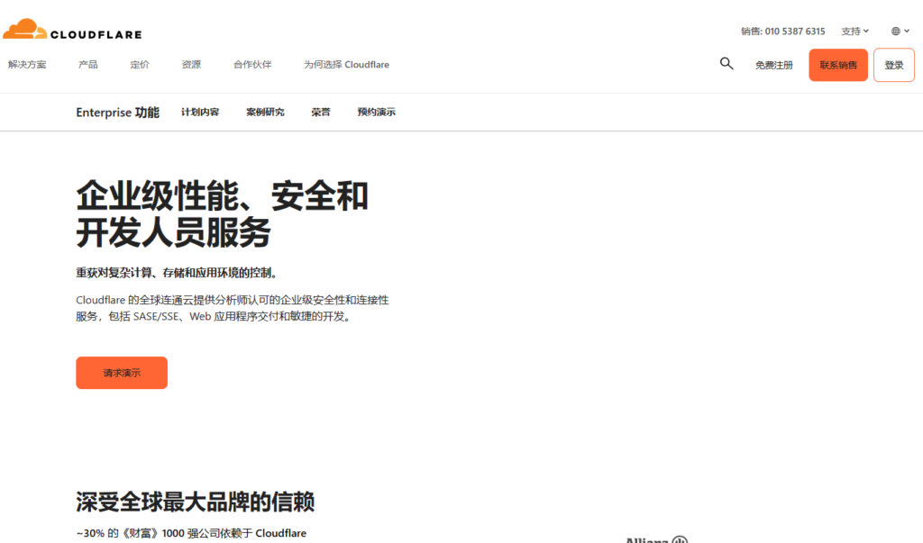Click the text 重获对复杂计算、存储和应用环境的控制。
Viewport: 923px width, 543px height.
pos(177,273)
